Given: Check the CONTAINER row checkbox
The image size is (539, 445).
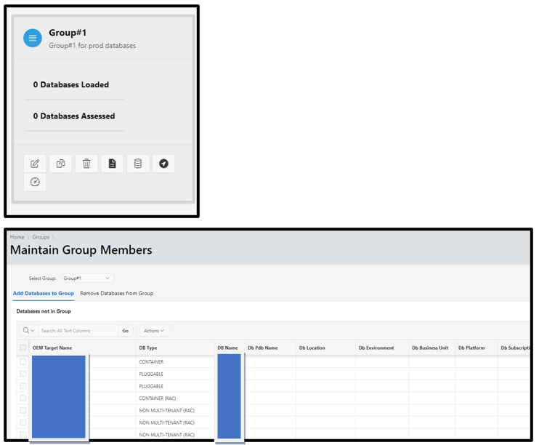Looking at the screenshot, I should (x=23, y=361).
